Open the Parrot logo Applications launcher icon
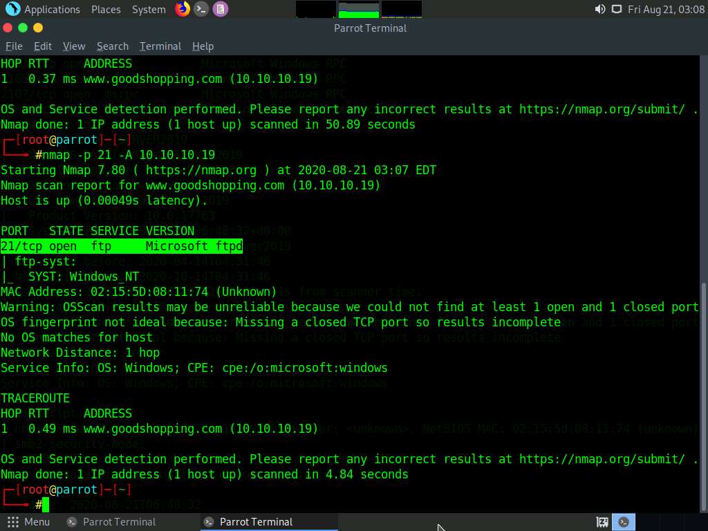708x531 pixels. (12, 9)
